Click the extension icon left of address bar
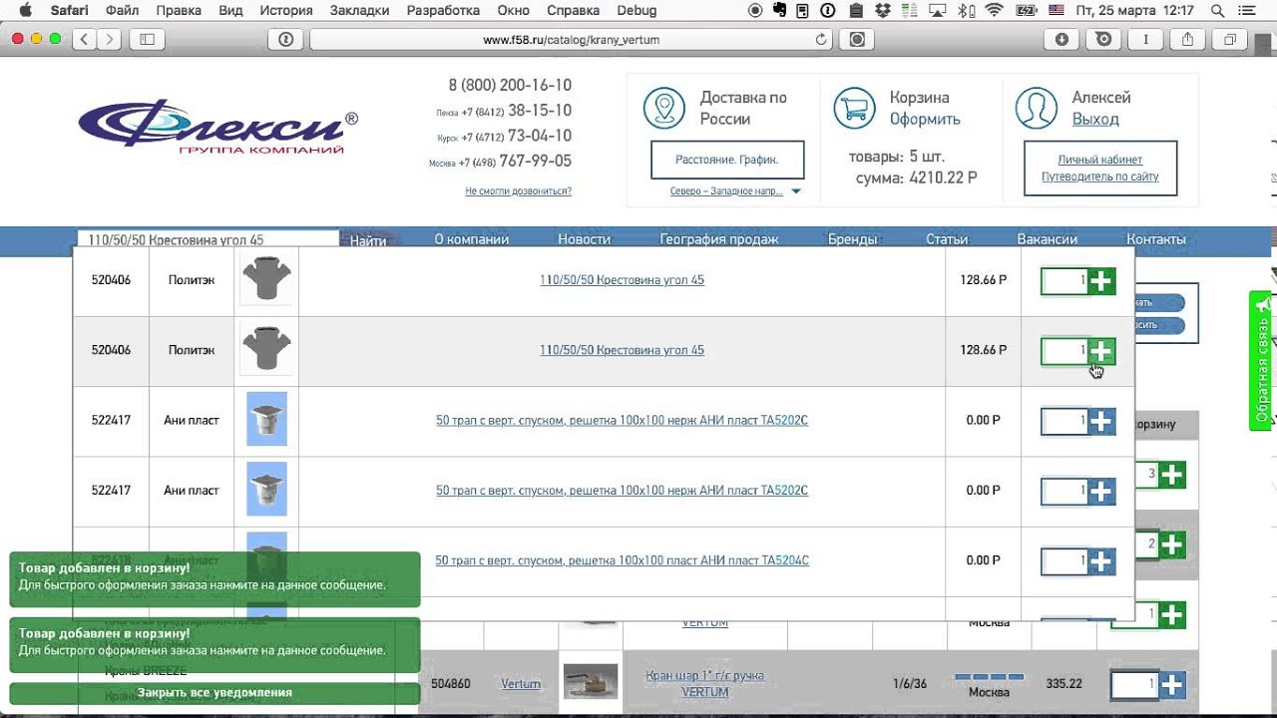The height and width of the screenshot is (718, 1277). [x=286, y=39]
